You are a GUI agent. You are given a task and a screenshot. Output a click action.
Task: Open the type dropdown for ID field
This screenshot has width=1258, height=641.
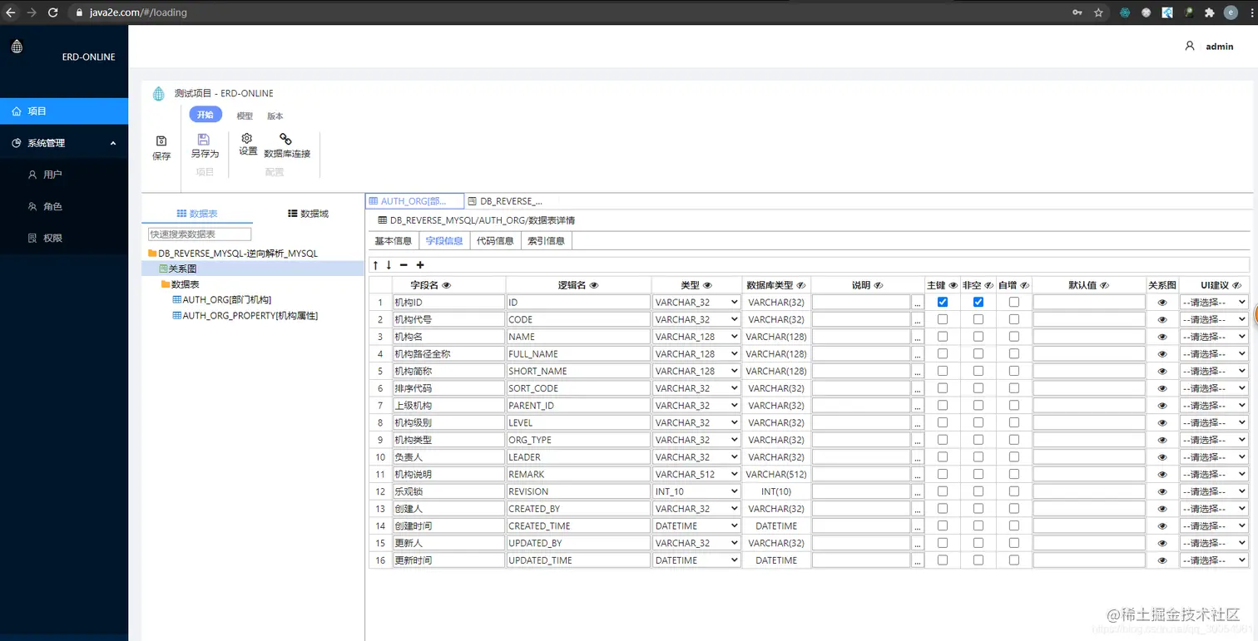[696, 303]
